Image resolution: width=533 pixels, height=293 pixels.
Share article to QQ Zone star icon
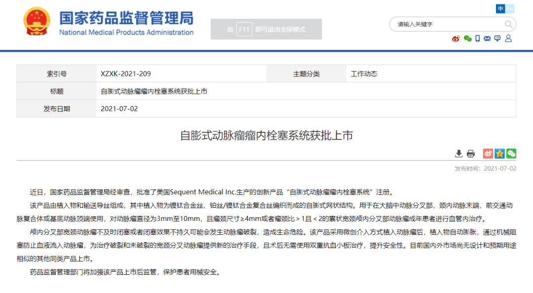coord(499,153)
